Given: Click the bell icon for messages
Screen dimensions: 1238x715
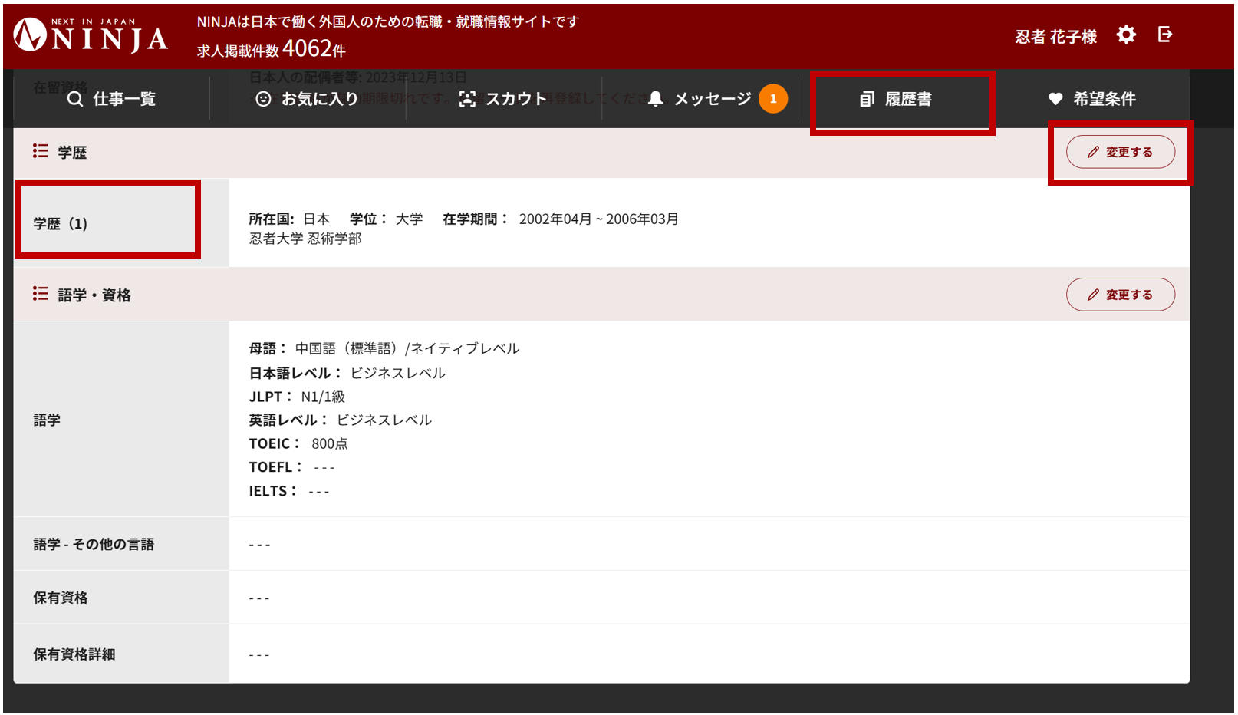Looking at the screenshot, I should click(x=655, y=99).
